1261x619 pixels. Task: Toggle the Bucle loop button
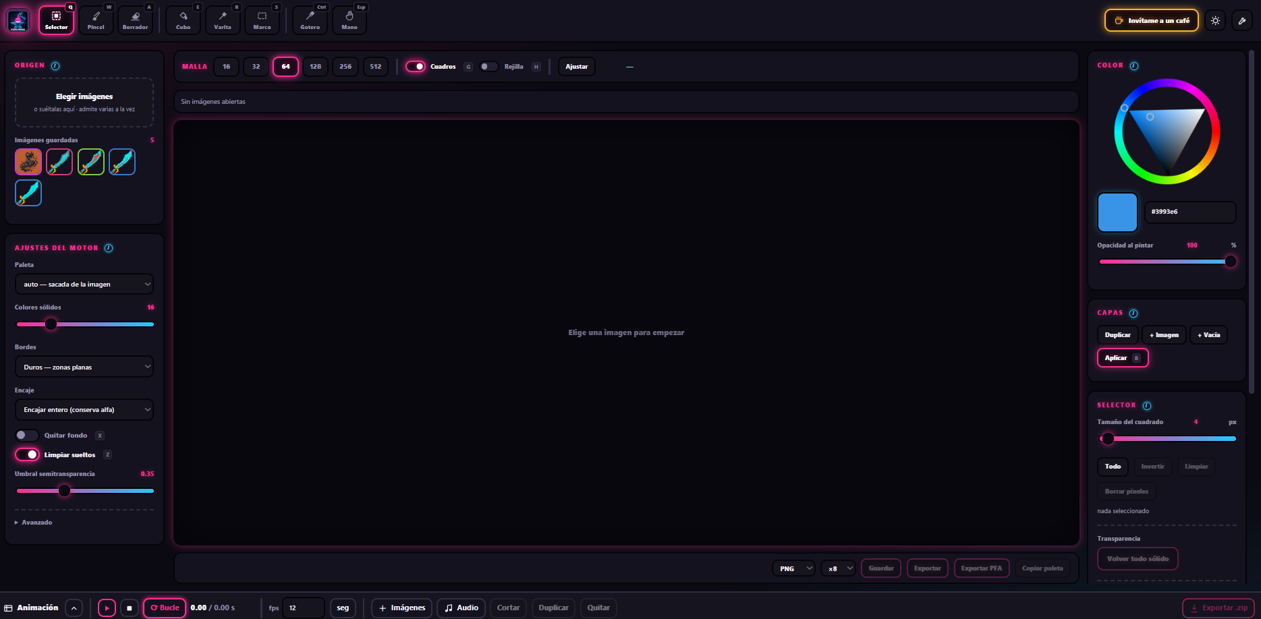165,608
